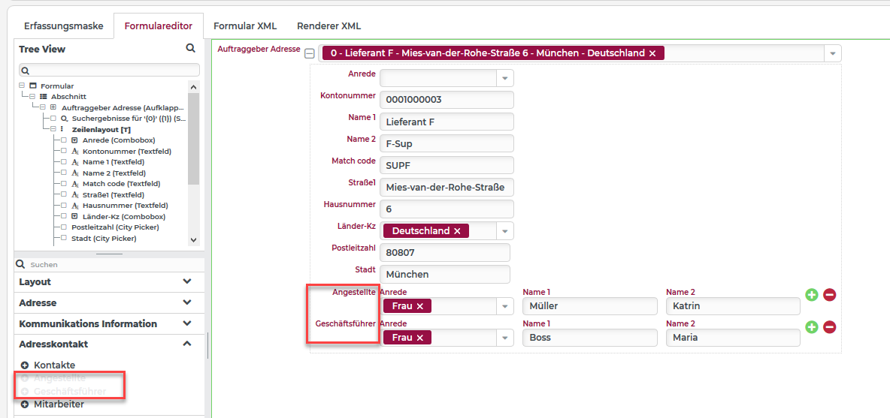Screen dimensions: 890x418
Task: Expand the Layout section chevron
Action: [x=187, y=281]
